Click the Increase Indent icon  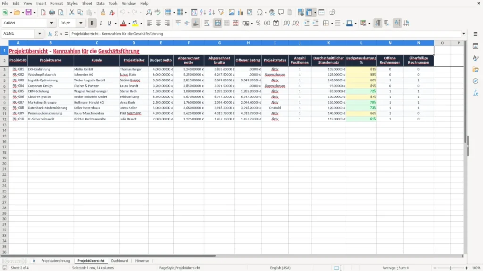307,23
